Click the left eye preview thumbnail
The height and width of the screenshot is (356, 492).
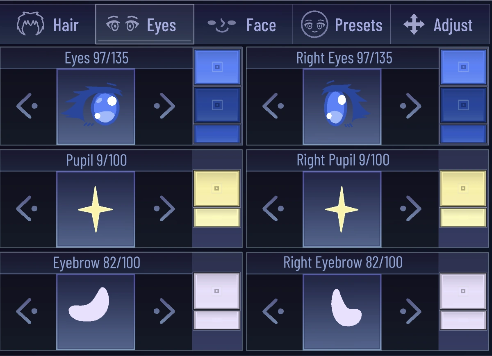click(x=96, y=107)
